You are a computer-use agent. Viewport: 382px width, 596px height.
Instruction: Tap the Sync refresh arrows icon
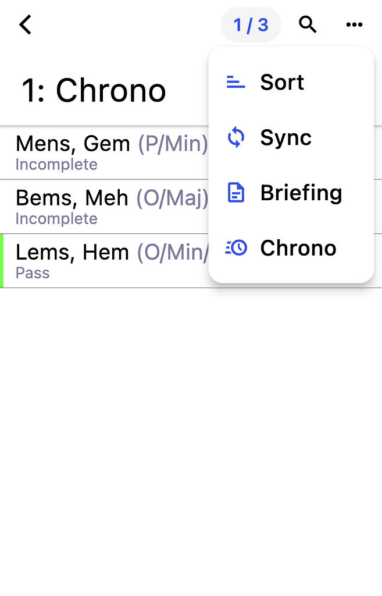[236, 137]
